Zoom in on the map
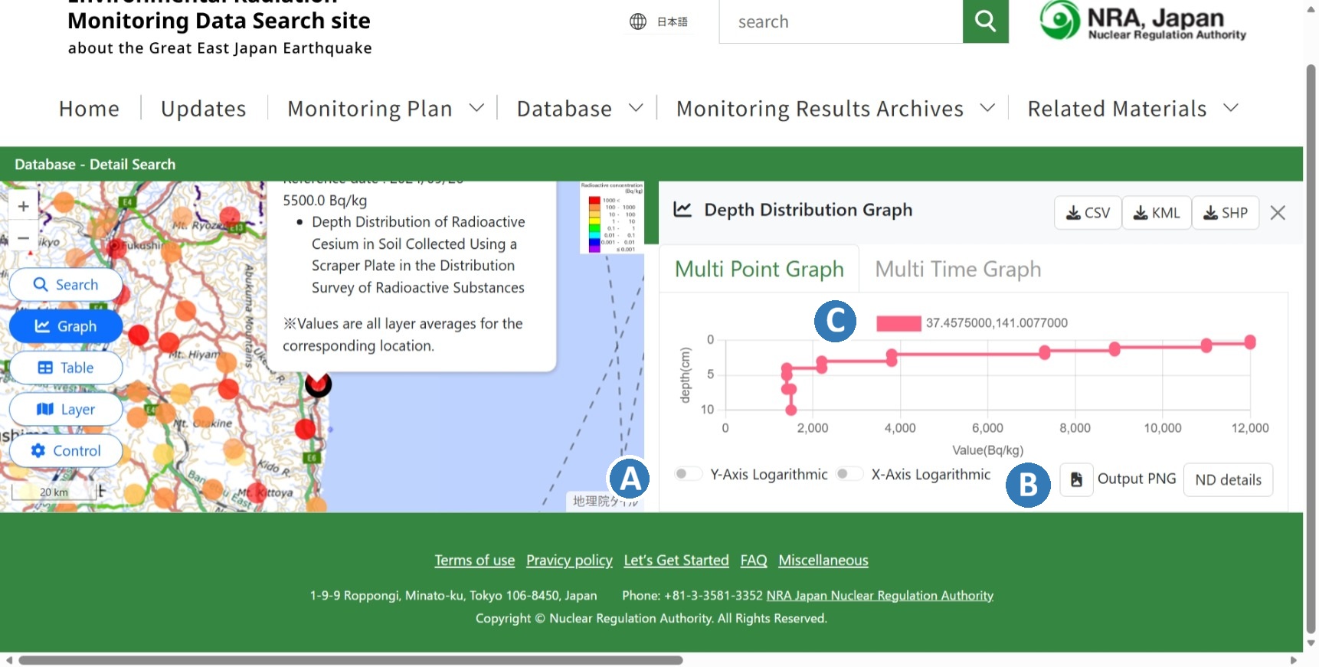 coord(24,206)
